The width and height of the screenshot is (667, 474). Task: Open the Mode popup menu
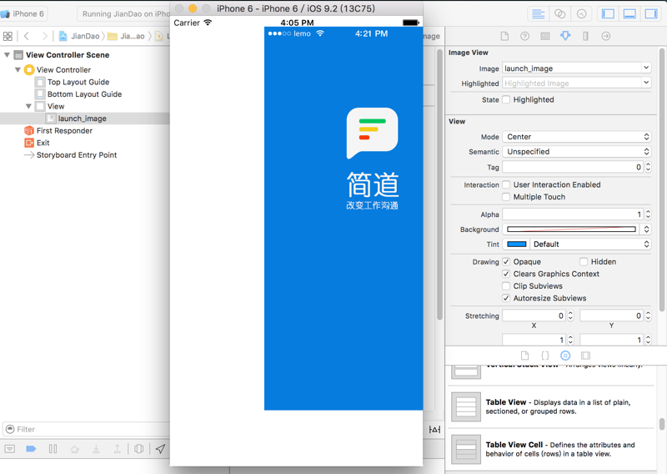[577, 137]
